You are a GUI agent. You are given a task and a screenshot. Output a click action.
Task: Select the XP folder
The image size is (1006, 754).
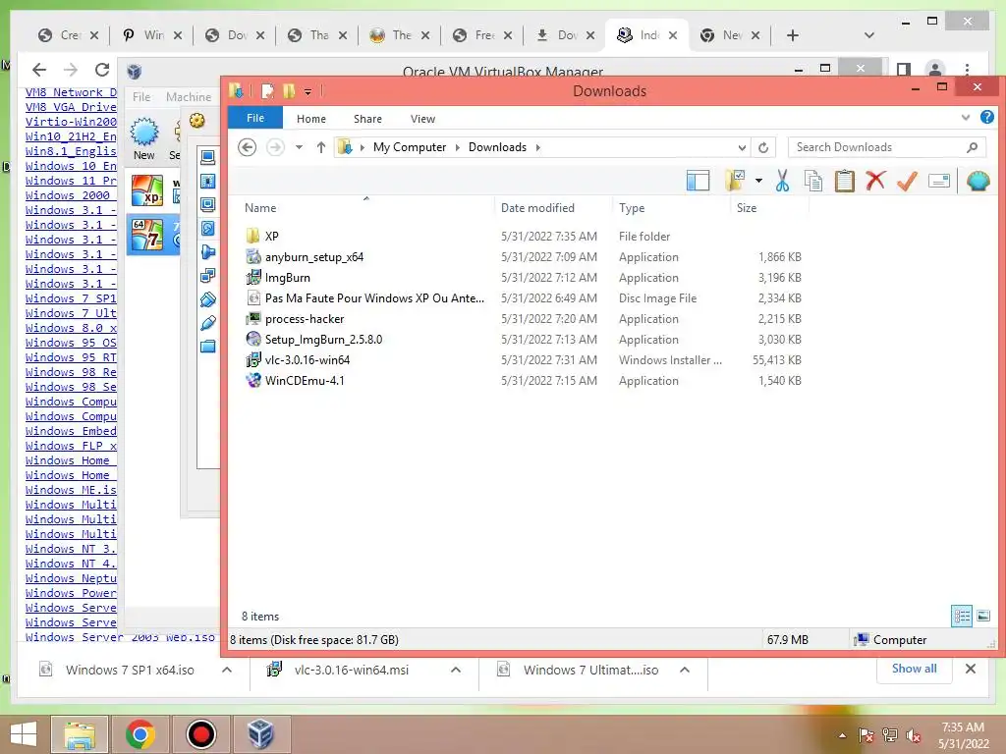tap(271, 236)
